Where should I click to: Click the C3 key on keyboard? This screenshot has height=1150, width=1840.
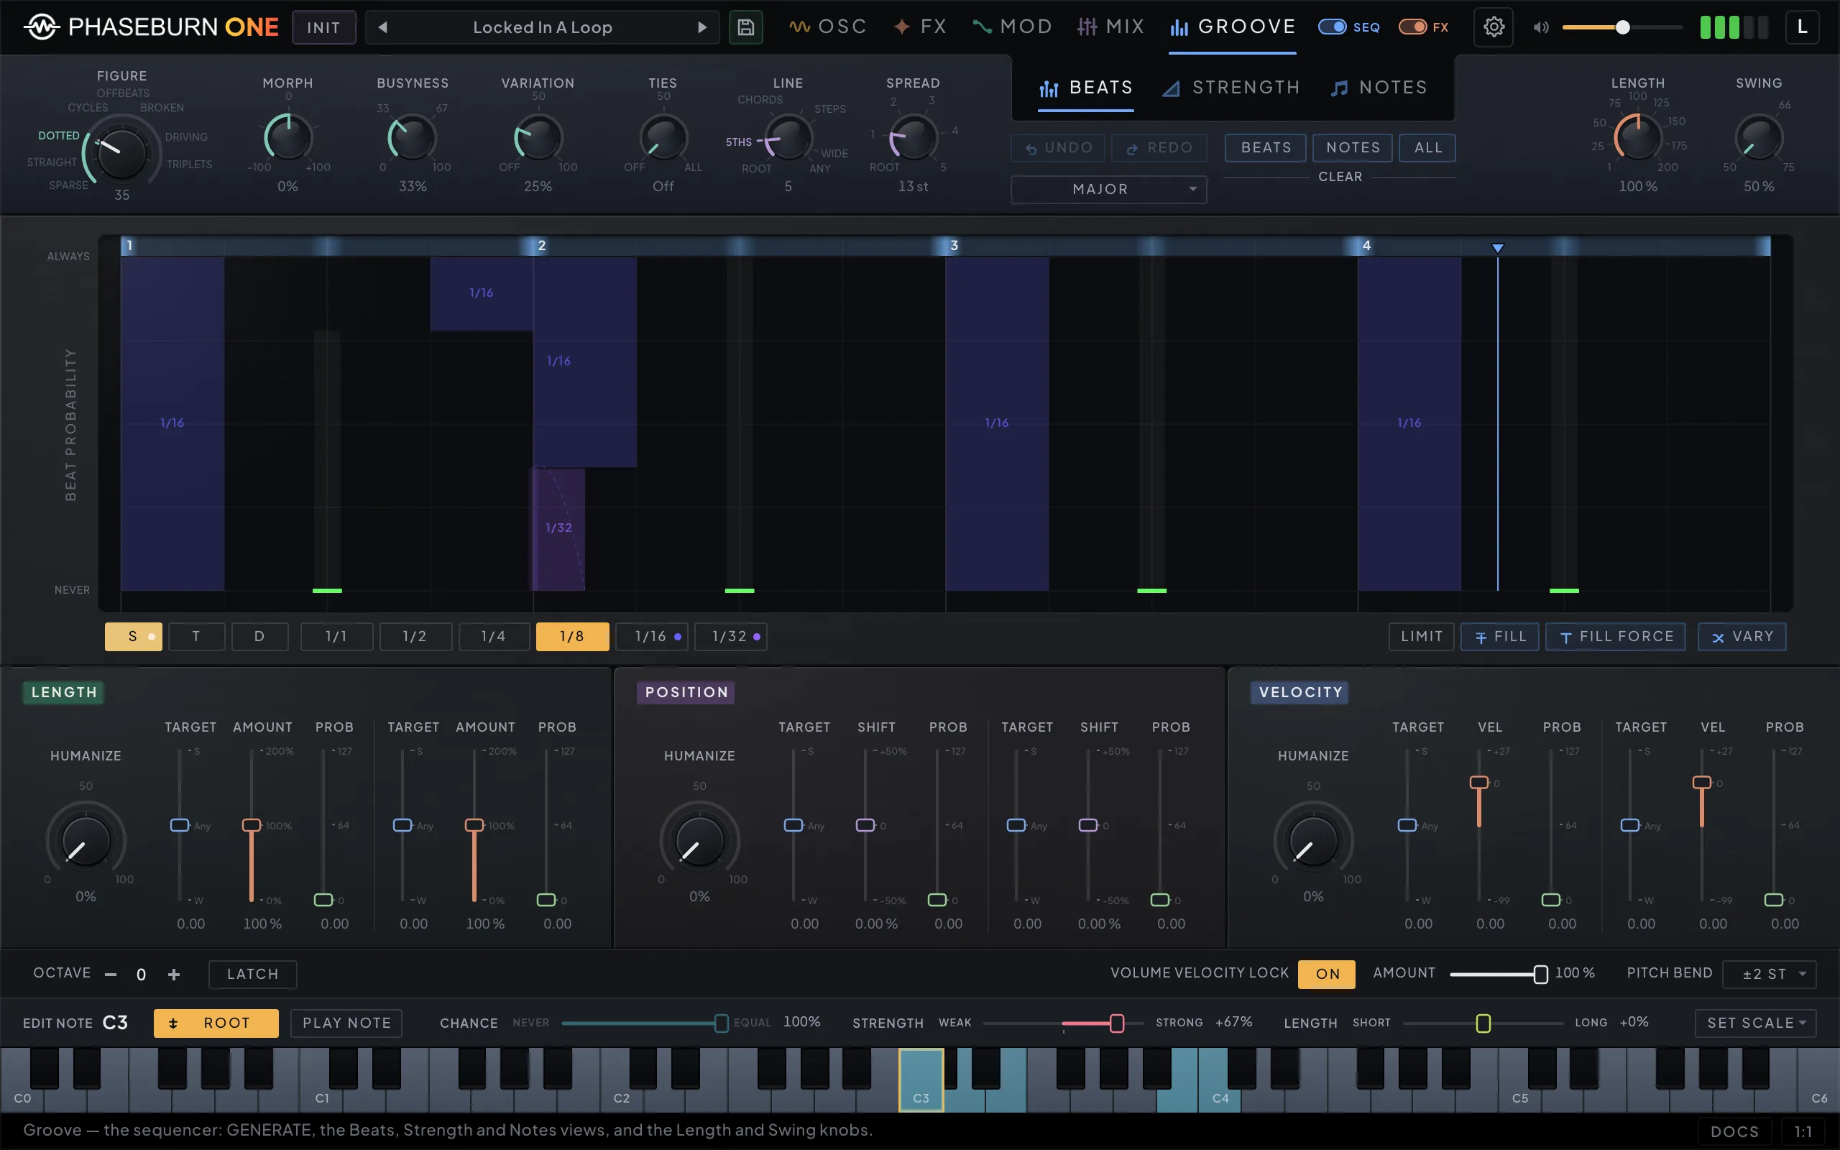pos(921,1080)
